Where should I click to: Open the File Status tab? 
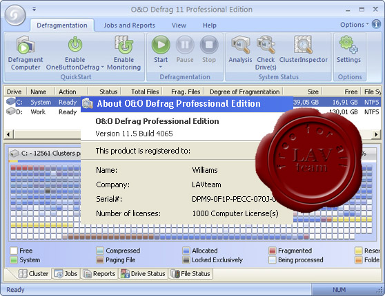[190, 273]
